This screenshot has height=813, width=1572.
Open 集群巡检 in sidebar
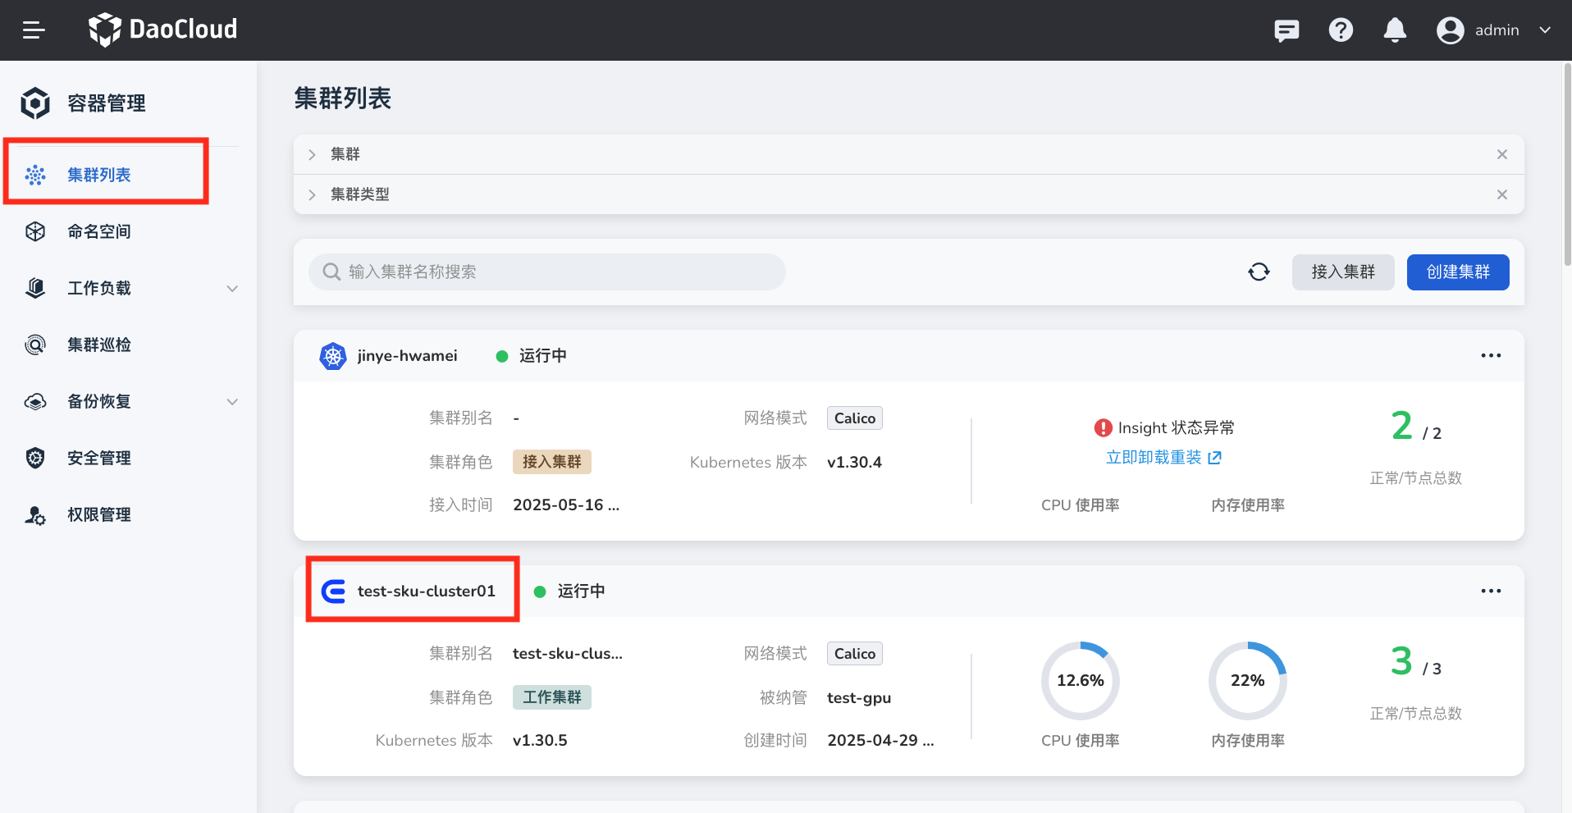(x=98, y=345)
